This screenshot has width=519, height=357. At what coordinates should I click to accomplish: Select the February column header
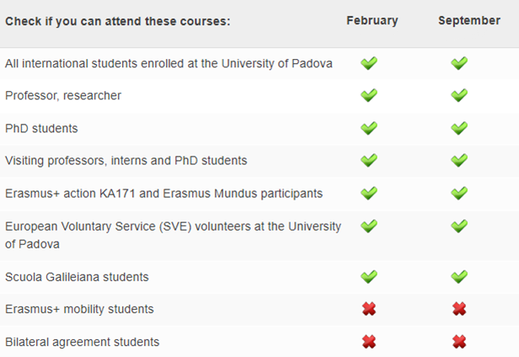(x=372, y=20)
